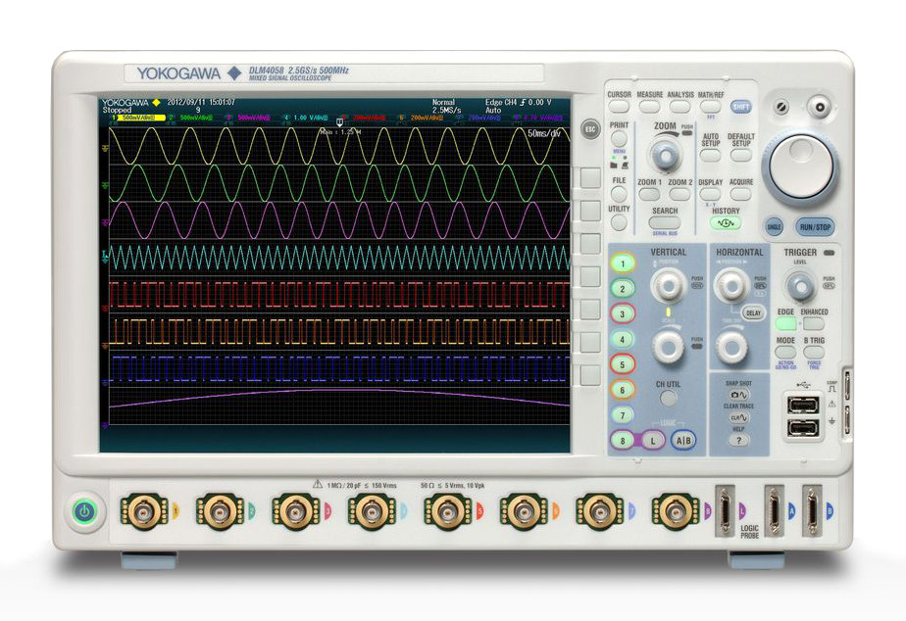Image resolution: width=906 pixels, height=621 pixels.
Task: Choose the EDGE trigger key
Action: tap(785, 324)
